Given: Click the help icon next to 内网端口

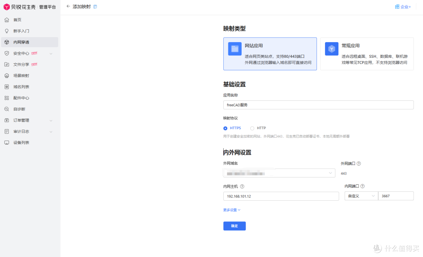Looking at the screenshot, I should point(363,186).
